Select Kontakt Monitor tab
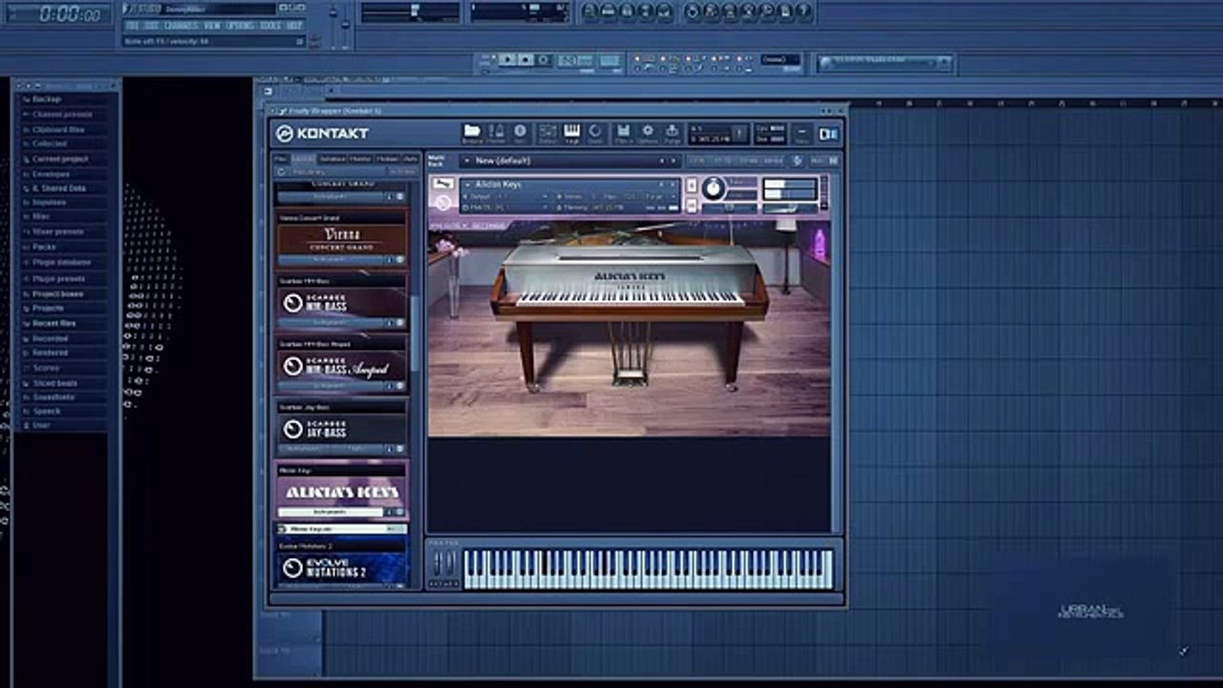Image resolution: width=1223 pixels, height=688 pixels. coord(360,159)
